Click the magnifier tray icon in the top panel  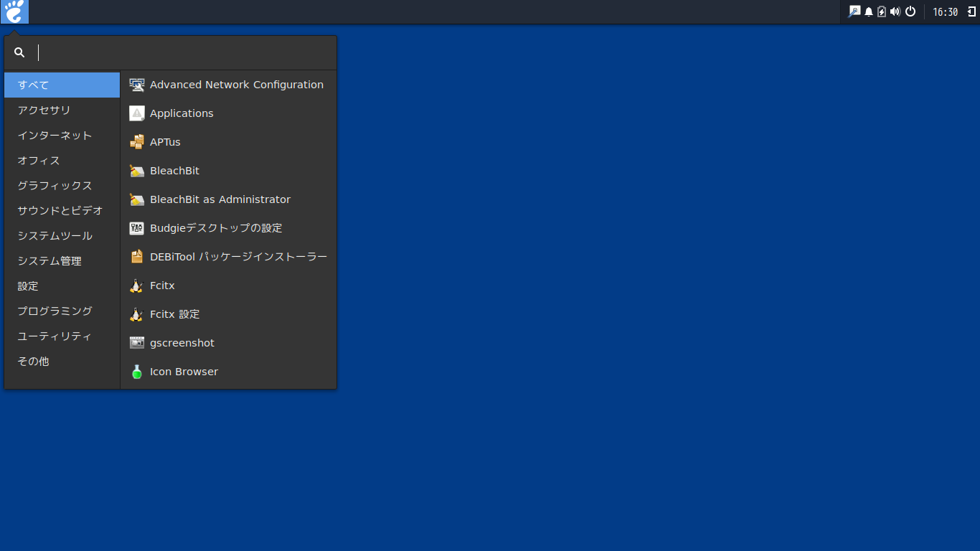[x=854, y=11]
